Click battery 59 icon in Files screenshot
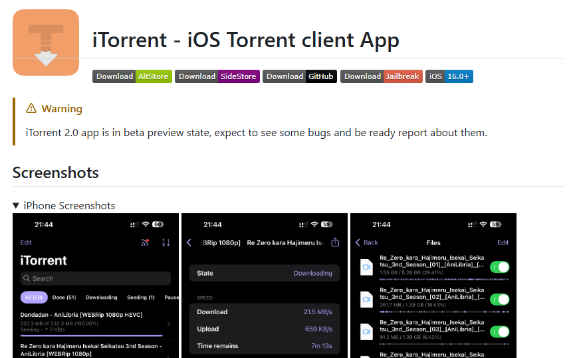This screenshot has height=358, width=577. click(x=496, y=224)
